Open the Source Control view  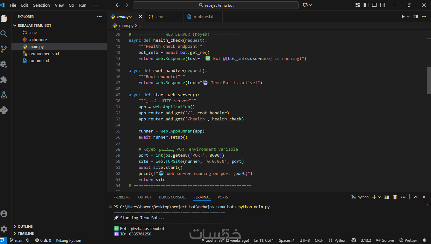4,49
